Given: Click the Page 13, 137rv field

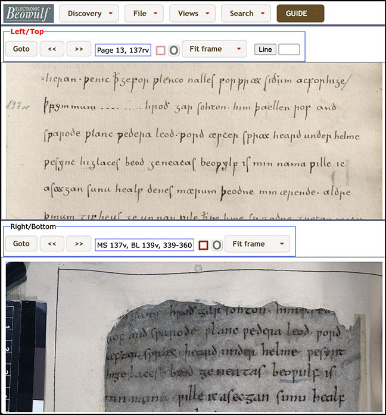Looking at the screenshot, I should tap(123, 50).
